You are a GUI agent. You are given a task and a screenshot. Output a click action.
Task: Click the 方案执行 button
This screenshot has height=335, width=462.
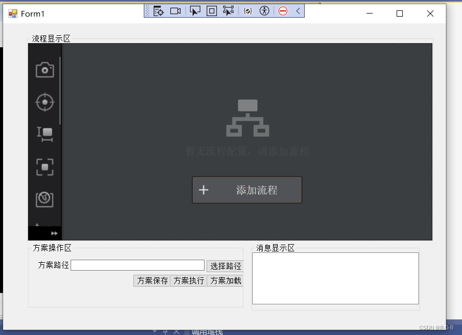pyautogui.click(x=188, y=280)
